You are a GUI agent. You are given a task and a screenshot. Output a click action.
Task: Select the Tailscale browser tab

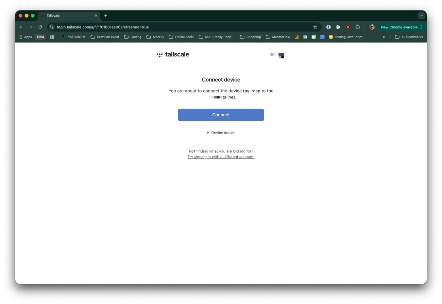click(x=69, y=16)
